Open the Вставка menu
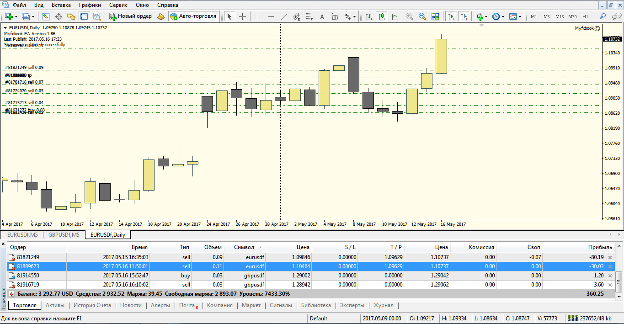The height and width of the screenshot is (324, 624). (61, 5)
